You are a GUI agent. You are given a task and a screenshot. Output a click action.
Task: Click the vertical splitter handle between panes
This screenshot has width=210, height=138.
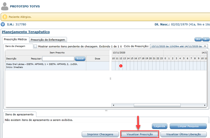coord(110,79)
